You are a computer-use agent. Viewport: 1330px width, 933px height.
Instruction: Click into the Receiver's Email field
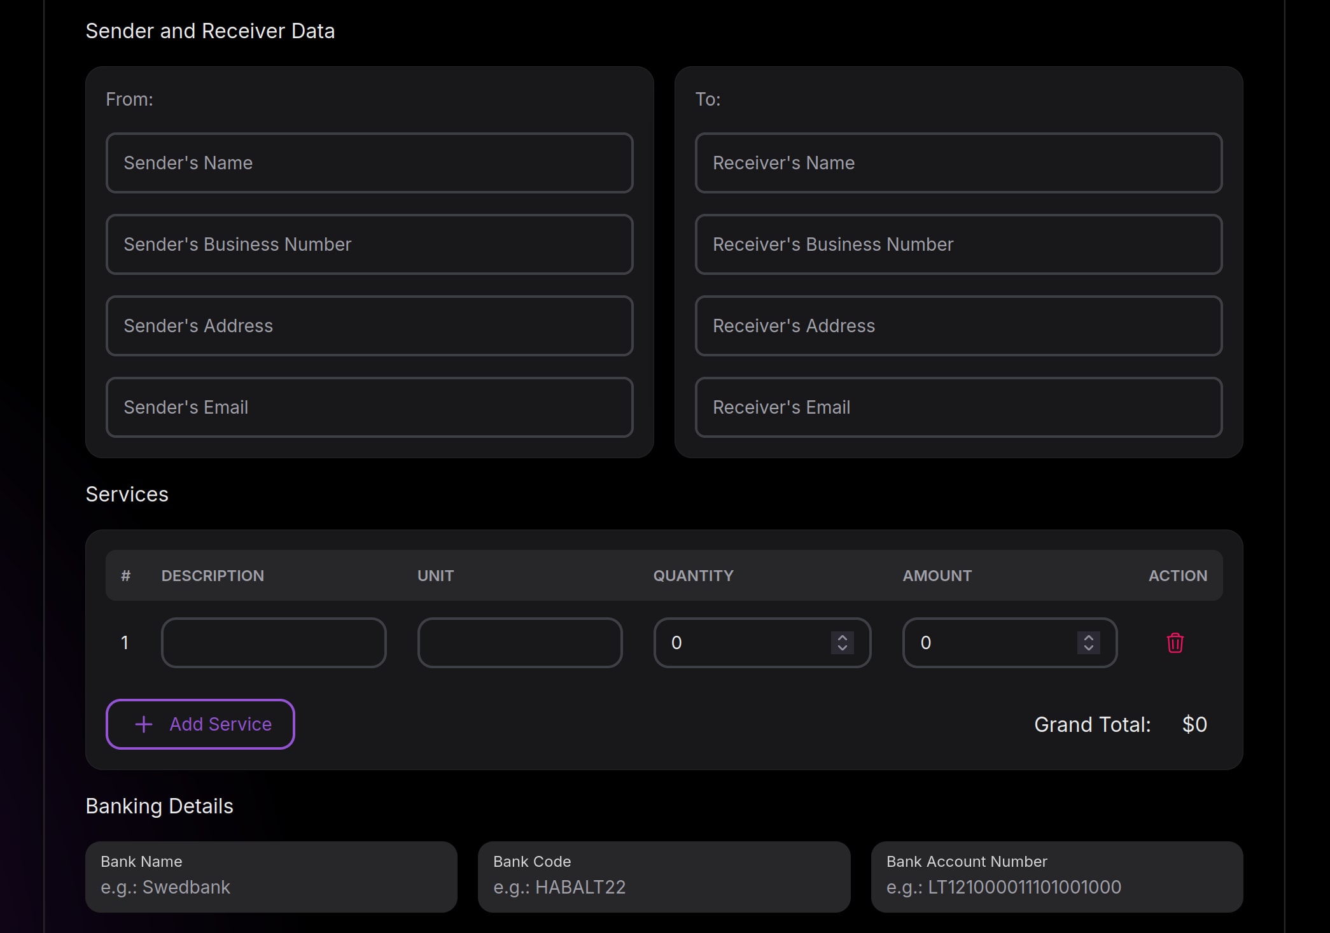point(958,407)
